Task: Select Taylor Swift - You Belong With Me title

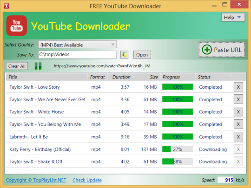Action: [45, 124]
